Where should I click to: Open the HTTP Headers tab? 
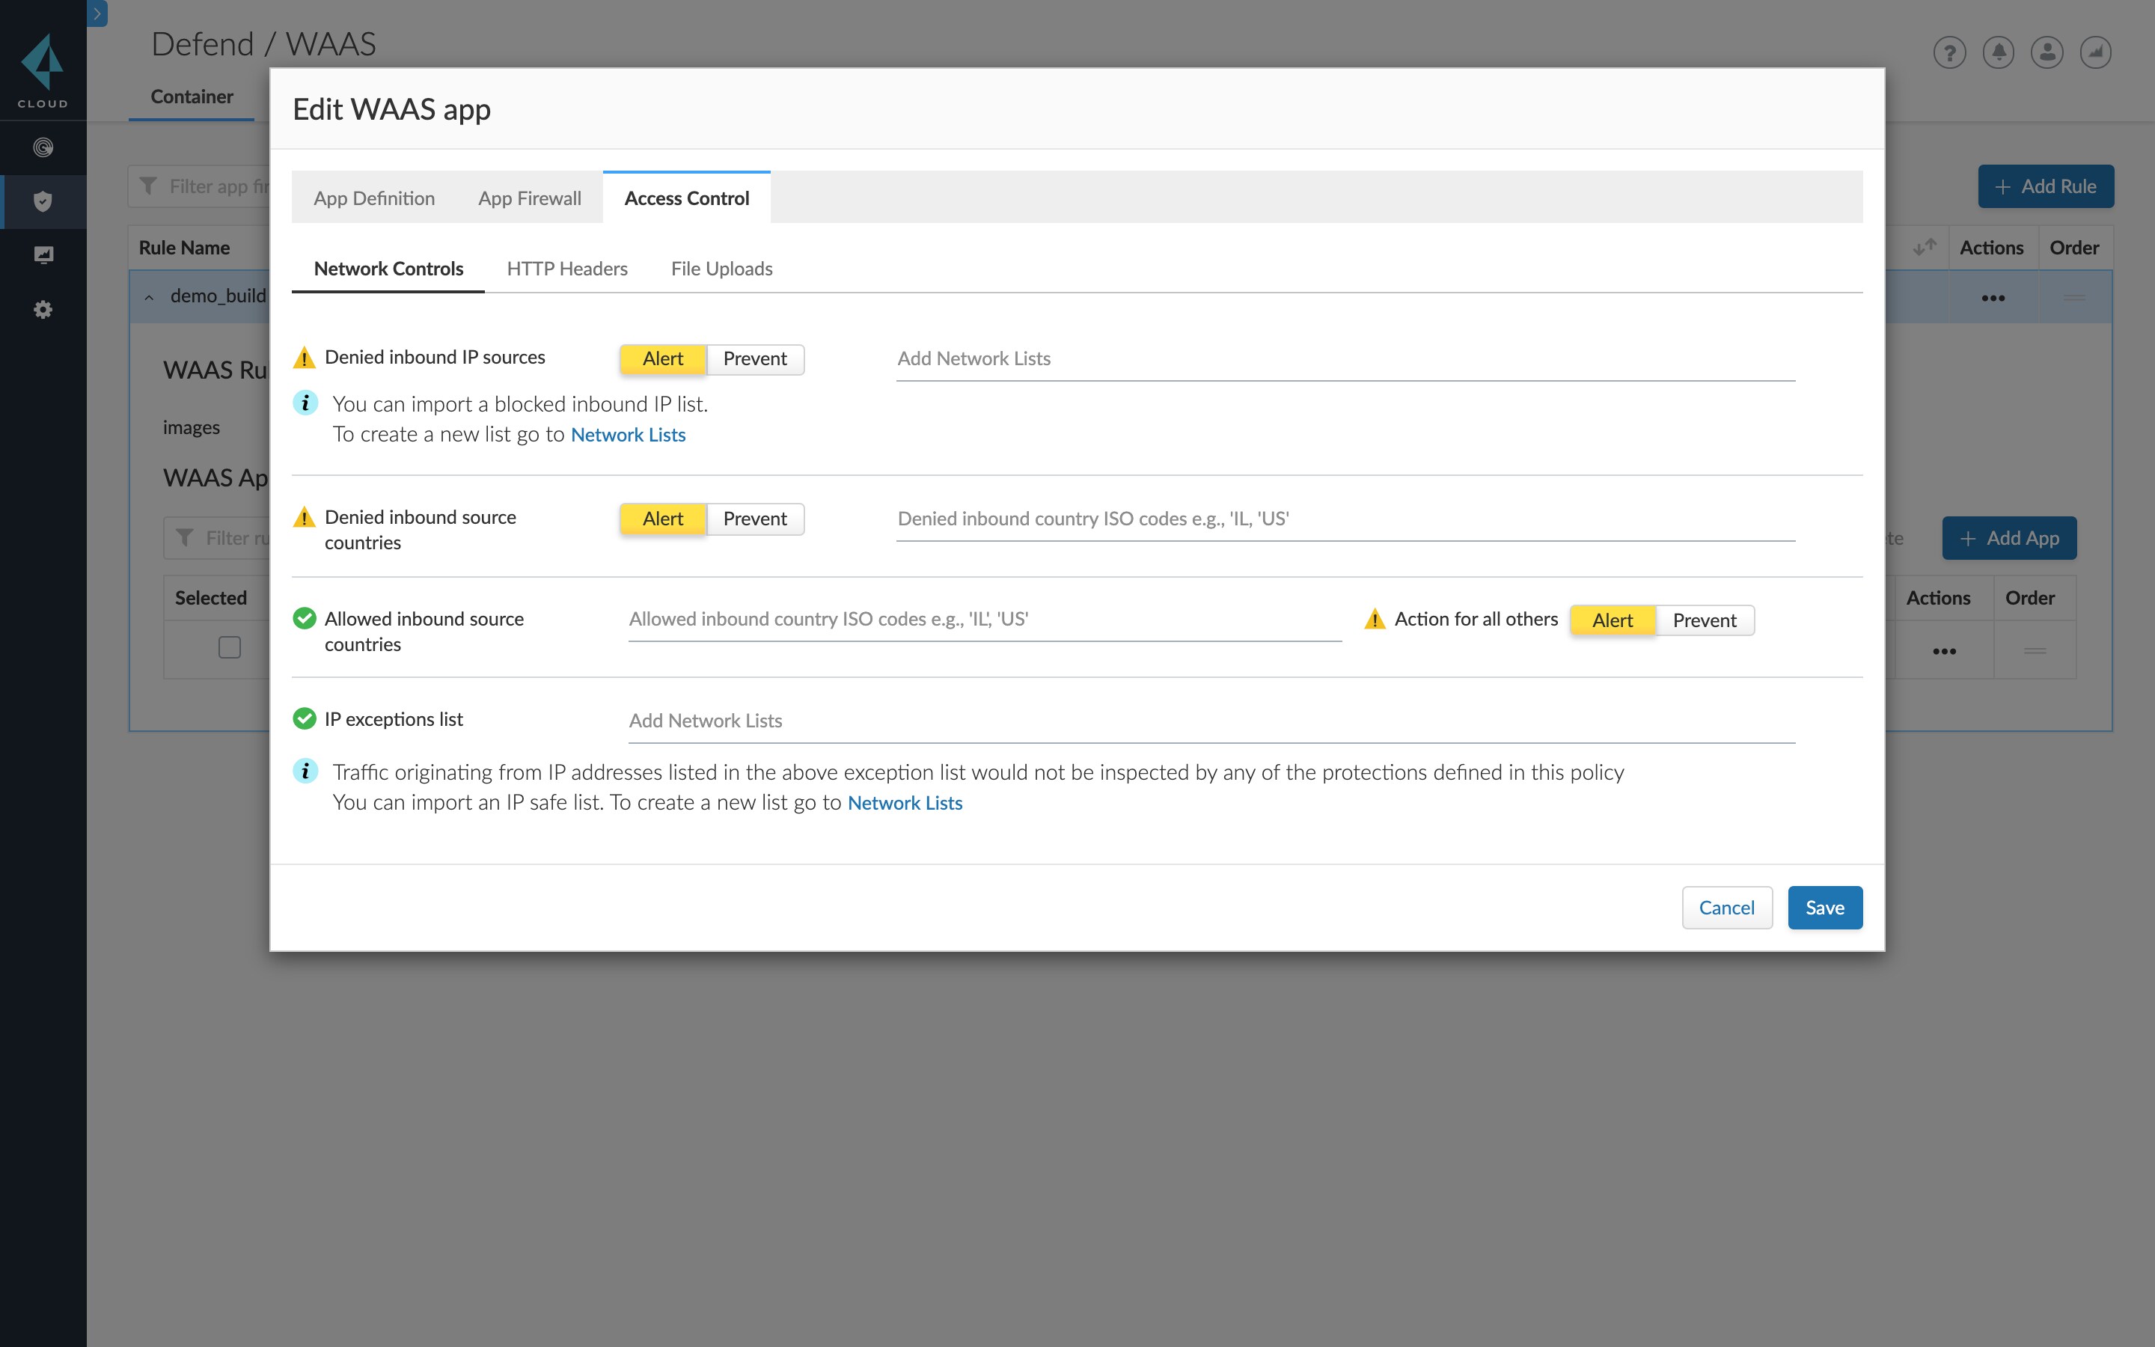tap(566, 268)
